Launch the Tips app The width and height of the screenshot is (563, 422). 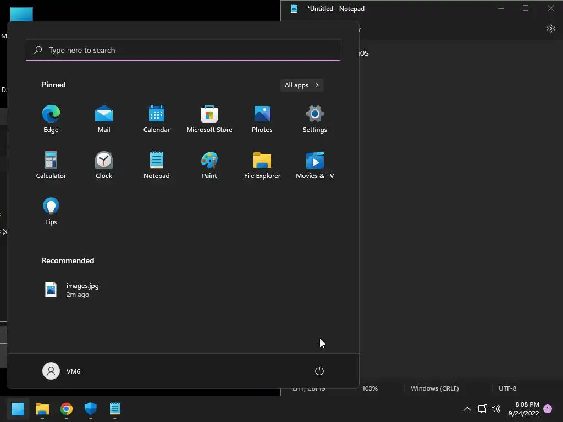pos(51,212)
